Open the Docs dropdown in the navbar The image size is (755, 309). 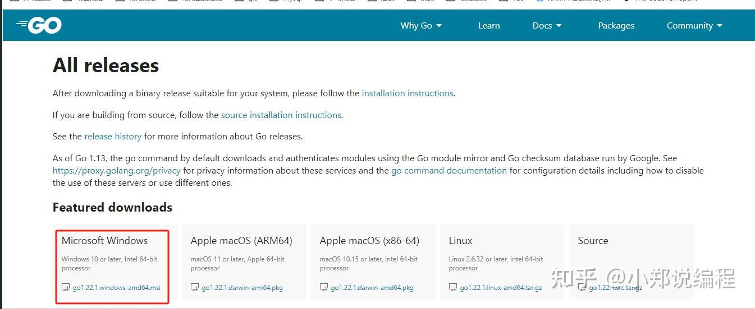pyautogui.click(x=547, y=26)
